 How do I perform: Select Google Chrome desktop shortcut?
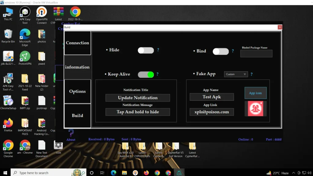(x=8, y=149)
